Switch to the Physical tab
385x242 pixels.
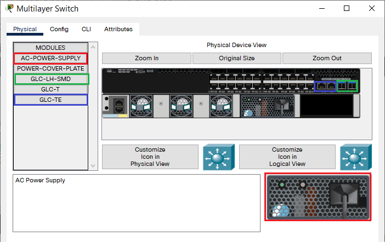(25, 29)
